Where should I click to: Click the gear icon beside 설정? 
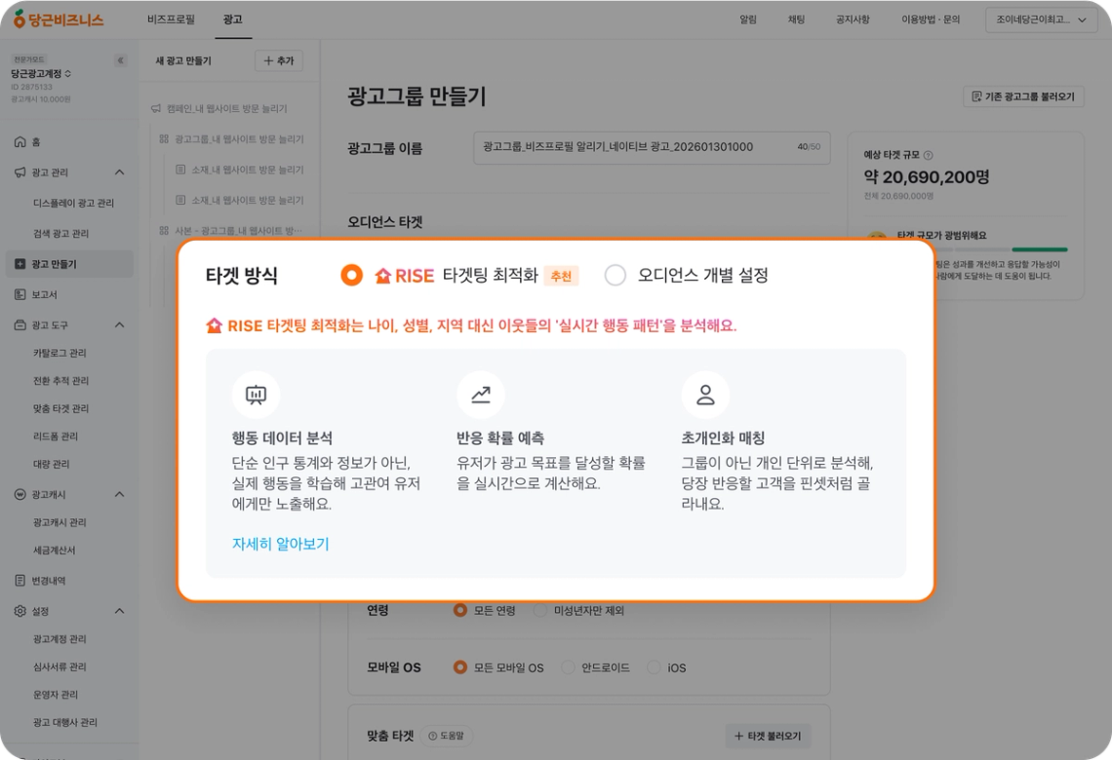[20, 611]
